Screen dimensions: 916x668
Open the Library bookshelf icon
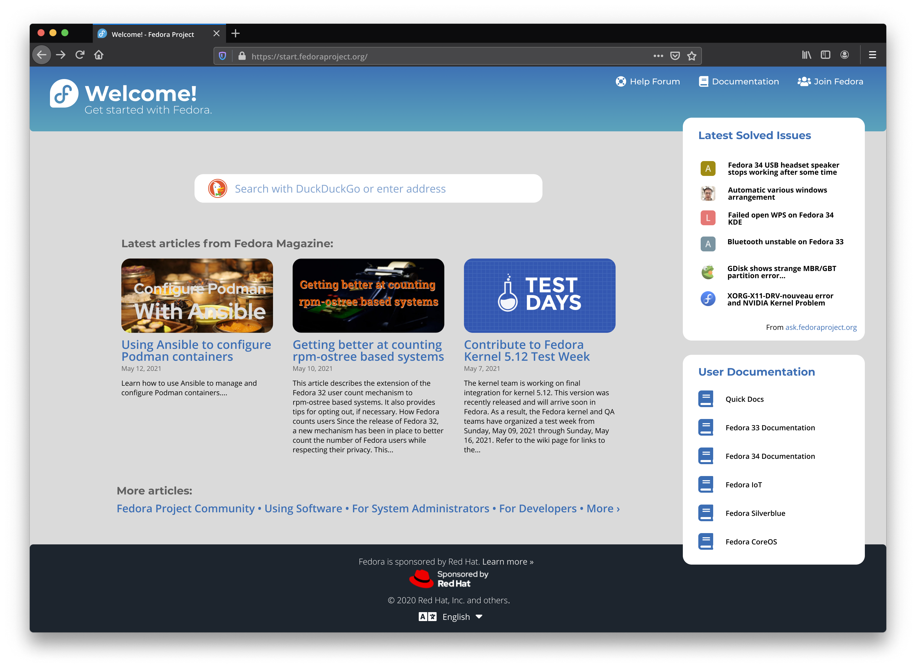click(806, 55)
